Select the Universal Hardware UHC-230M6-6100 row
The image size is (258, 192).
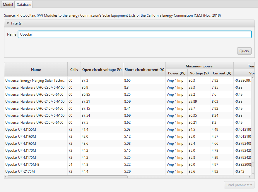pyautogui.click(x=127, y=87)
